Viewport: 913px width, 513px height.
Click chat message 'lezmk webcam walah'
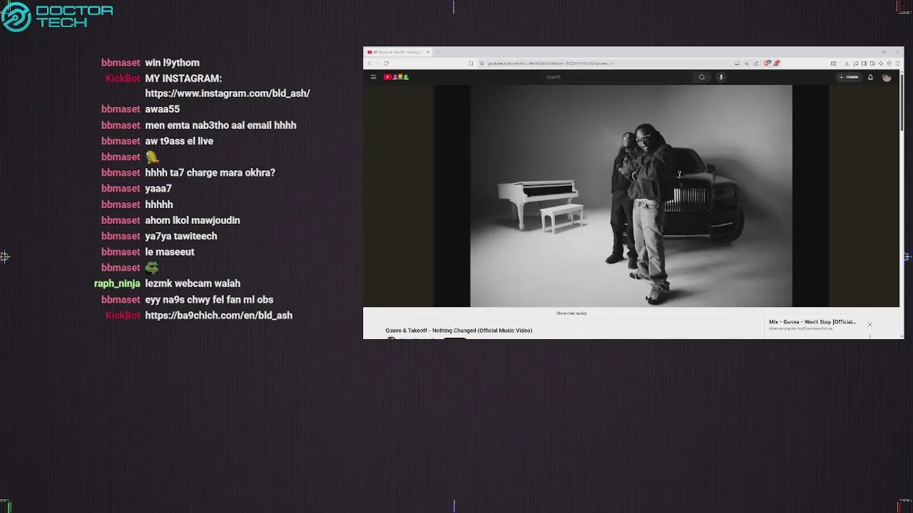(x=193, y=284)
